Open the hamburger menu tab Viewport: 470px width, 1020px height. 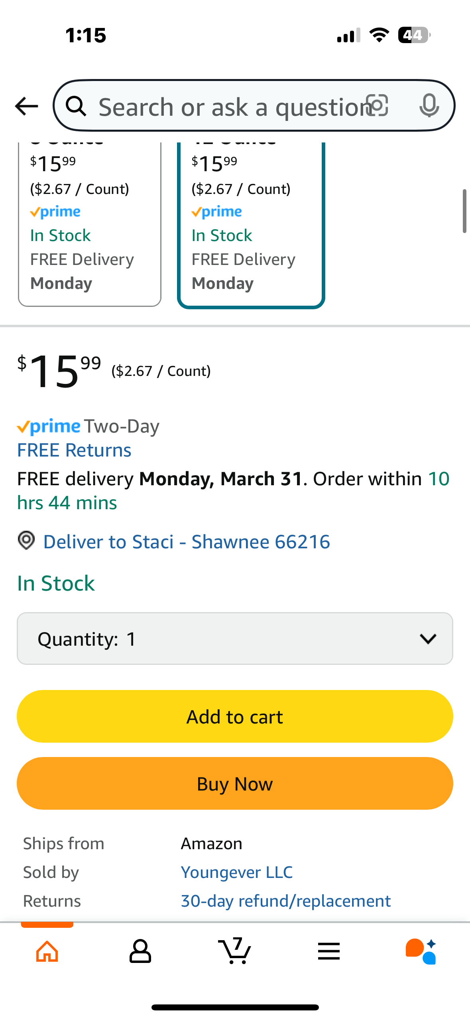tap(329, 951)
